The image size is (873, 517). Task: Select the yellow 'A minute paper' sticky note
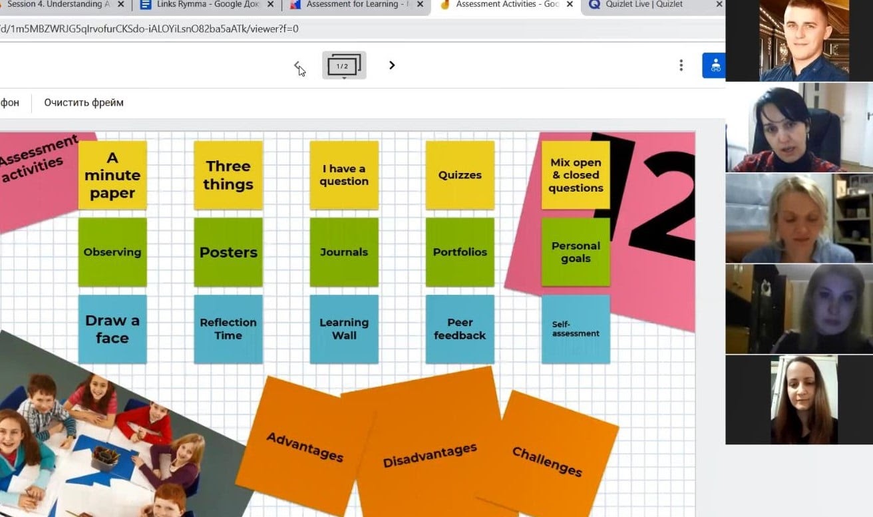click(x=112, y=175)
